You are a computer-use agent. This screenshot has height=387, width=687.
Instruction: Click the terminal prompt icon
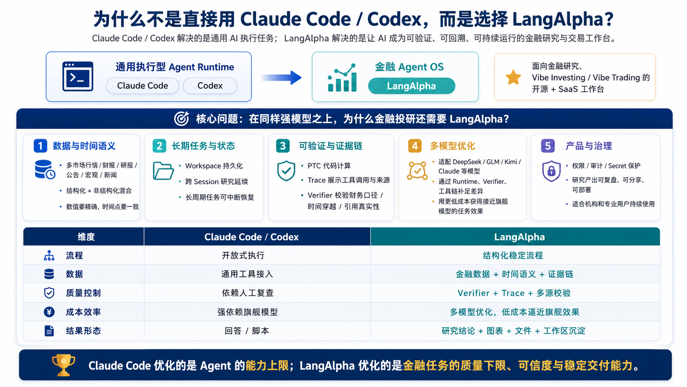coord(78,76)
